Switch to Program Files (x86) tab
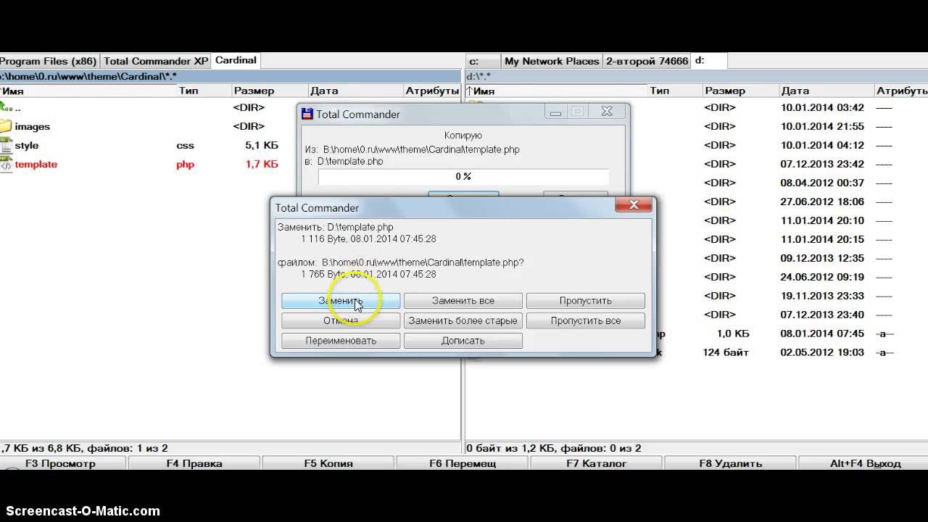Viewport: 928px width, 522px height. [49, 61]
